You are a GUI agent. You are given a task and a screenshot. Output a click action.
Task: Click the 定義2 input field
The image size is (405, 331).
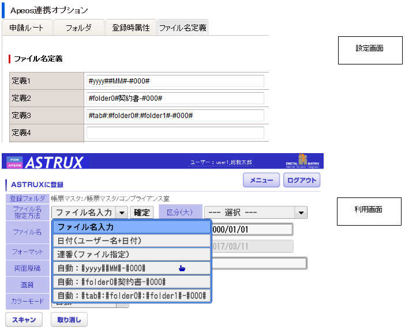175,98
